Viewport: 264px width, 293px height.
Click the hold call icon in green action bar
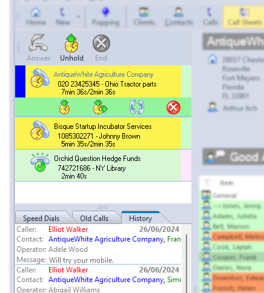pos(64,107)
